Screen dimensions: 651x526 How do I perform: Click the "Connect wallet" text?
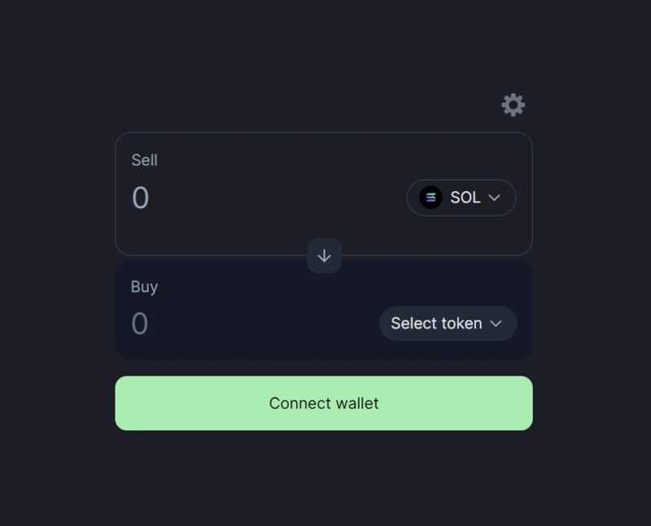pyautogui.click(x=324, y=403)
